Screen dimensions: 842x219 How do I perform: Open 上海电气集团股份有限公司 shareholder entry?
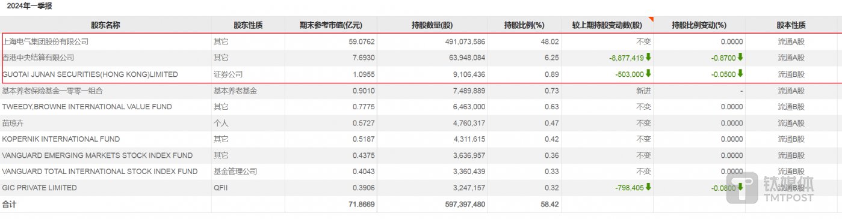click(x=46, y=42)
